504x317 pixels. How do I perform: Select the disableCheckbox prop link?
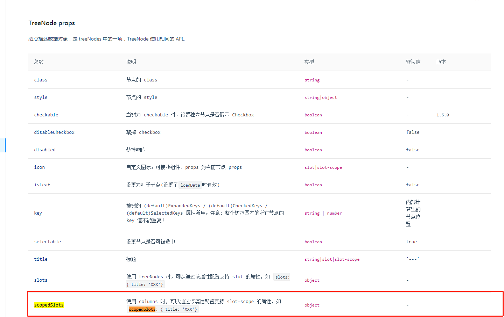tap(54, 132)
